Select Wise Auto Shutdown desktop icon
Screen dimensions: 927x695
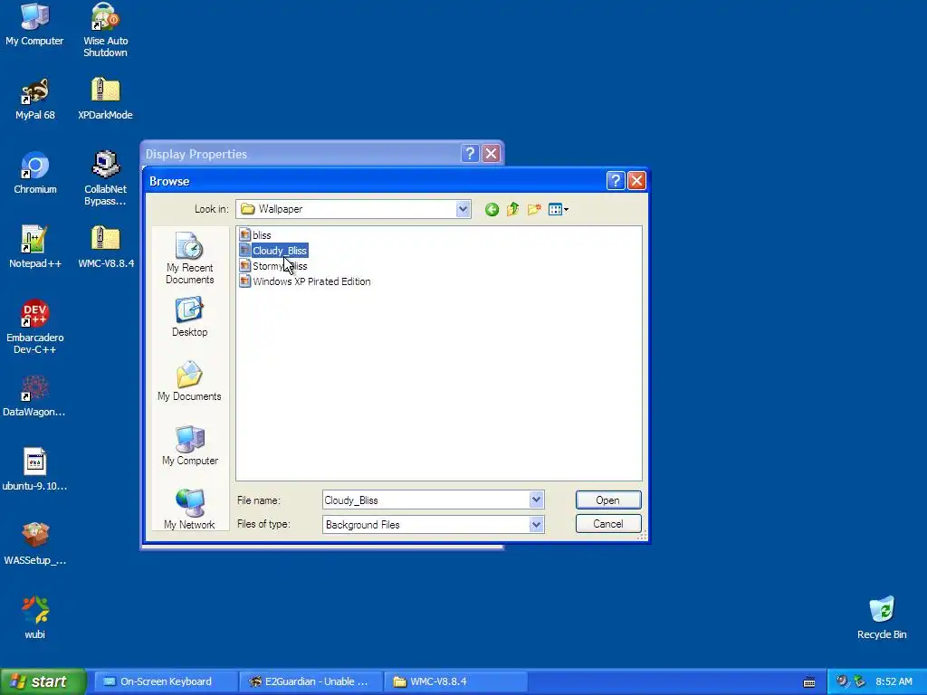click(105, 30)
